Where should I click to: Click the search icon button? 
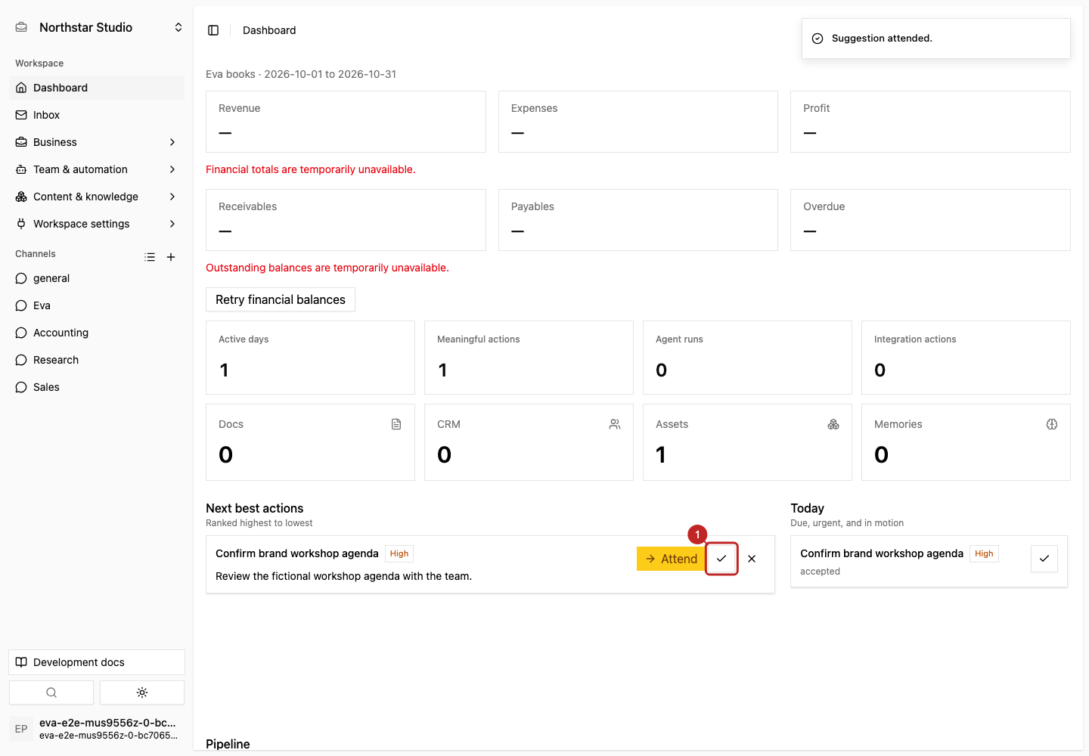(x=51, y=692)
